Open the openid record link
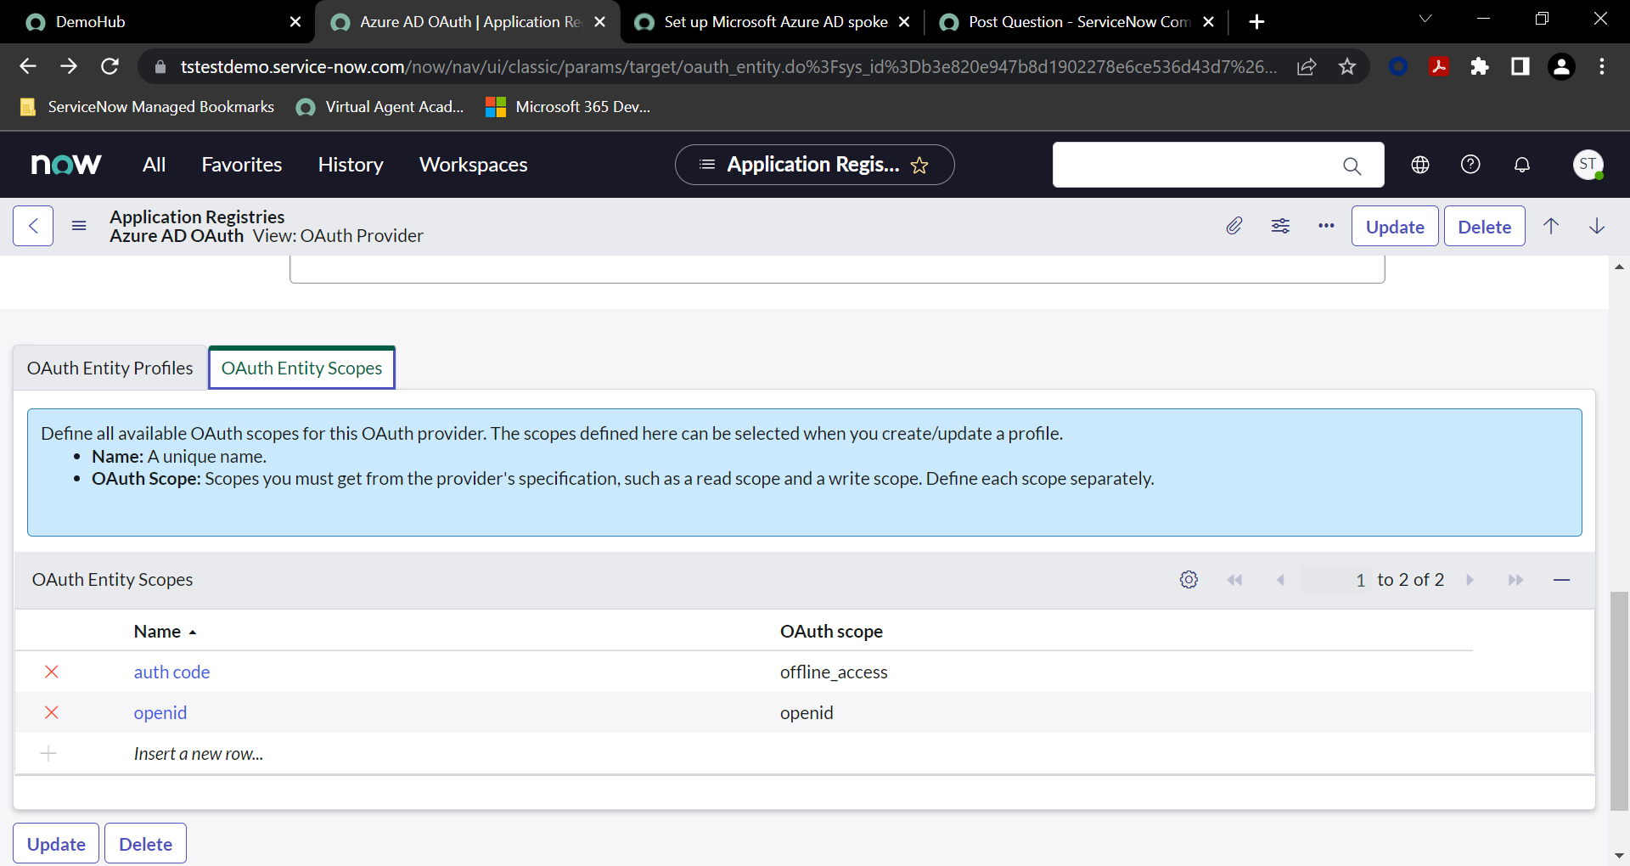Viewport: 1630px width, 866px height. click(160, 712)
